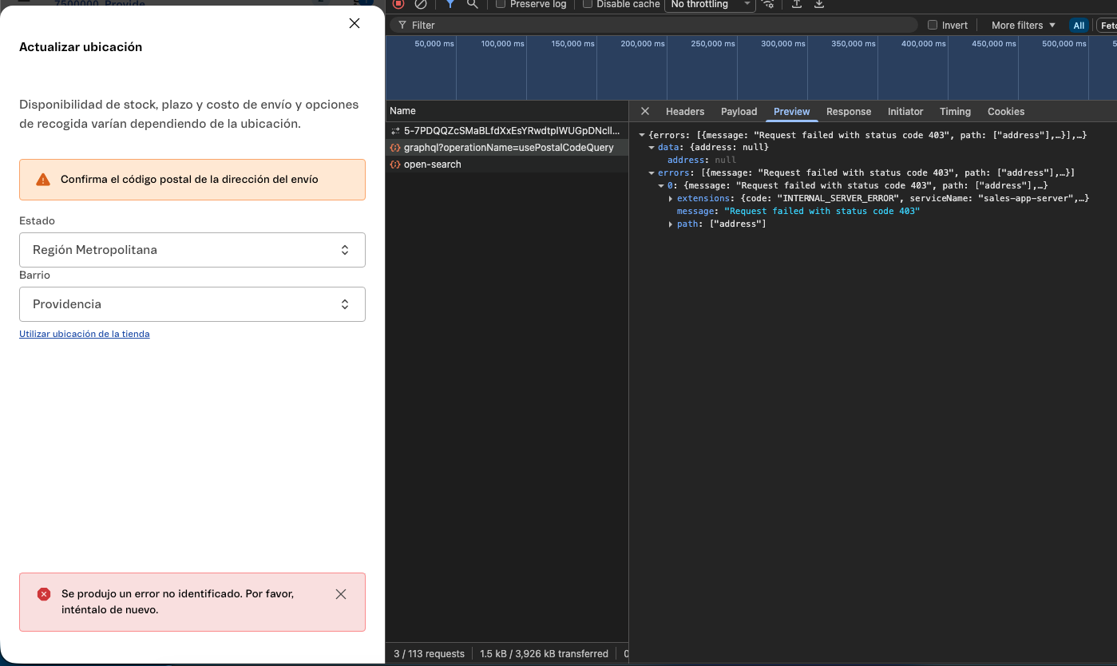The image size is (1117, 666).
Task: Clear the network log
Action: click(x=421, y=4)
